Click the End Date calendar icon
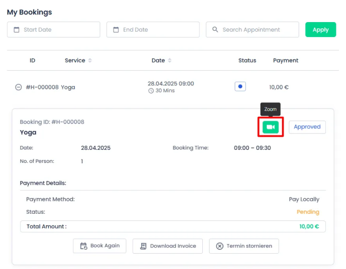The width and height of the screenshot is (346, 269). (x=116, y=30)
